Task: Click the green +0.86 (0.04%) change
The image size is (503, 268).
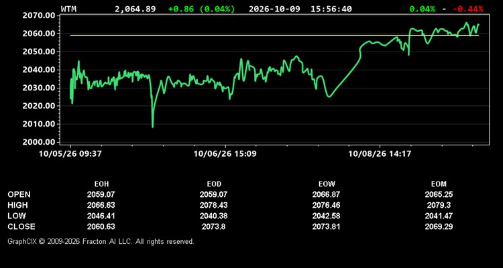Action: pyautogui.click(x=201, y=9)
